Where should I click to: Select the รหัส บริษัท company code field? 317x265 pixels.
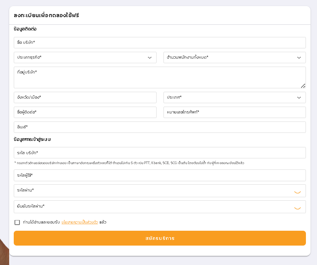pyautogui.click(x=160, y=152)
